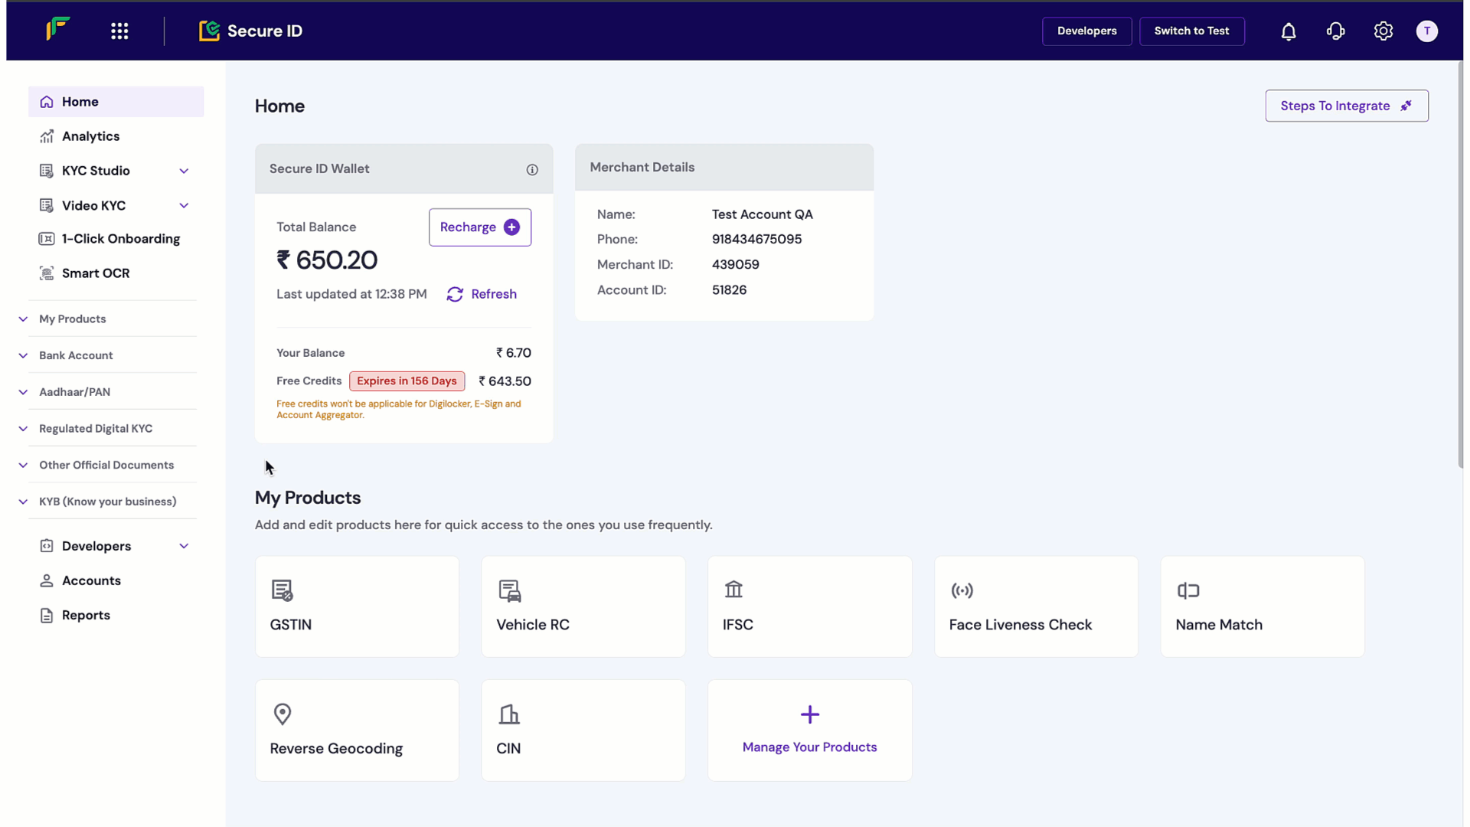Image resolution: width=1470 pixels, height=827 pixels.
Task: Click the user avatar T icon
Action: (x=1426, y=31)
